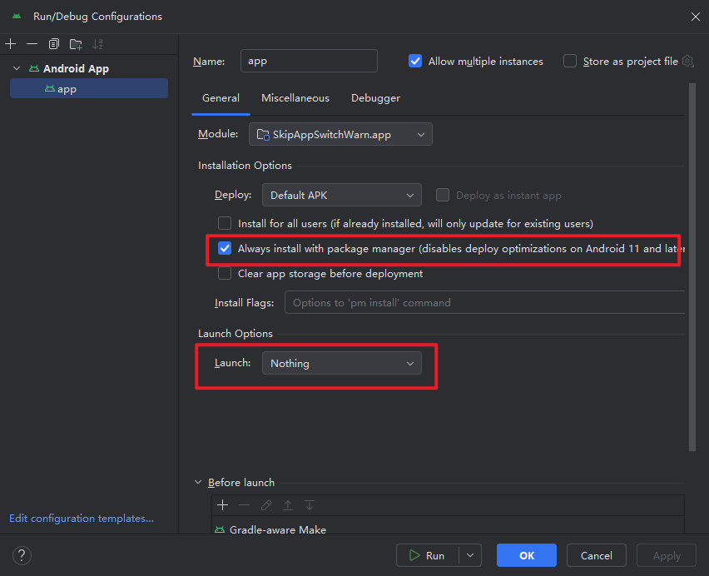The height and width of the screenshot is (576, 709).
Task: Open the Deploy dropdown
Action: pyautogui.click(x=342, y=195)
